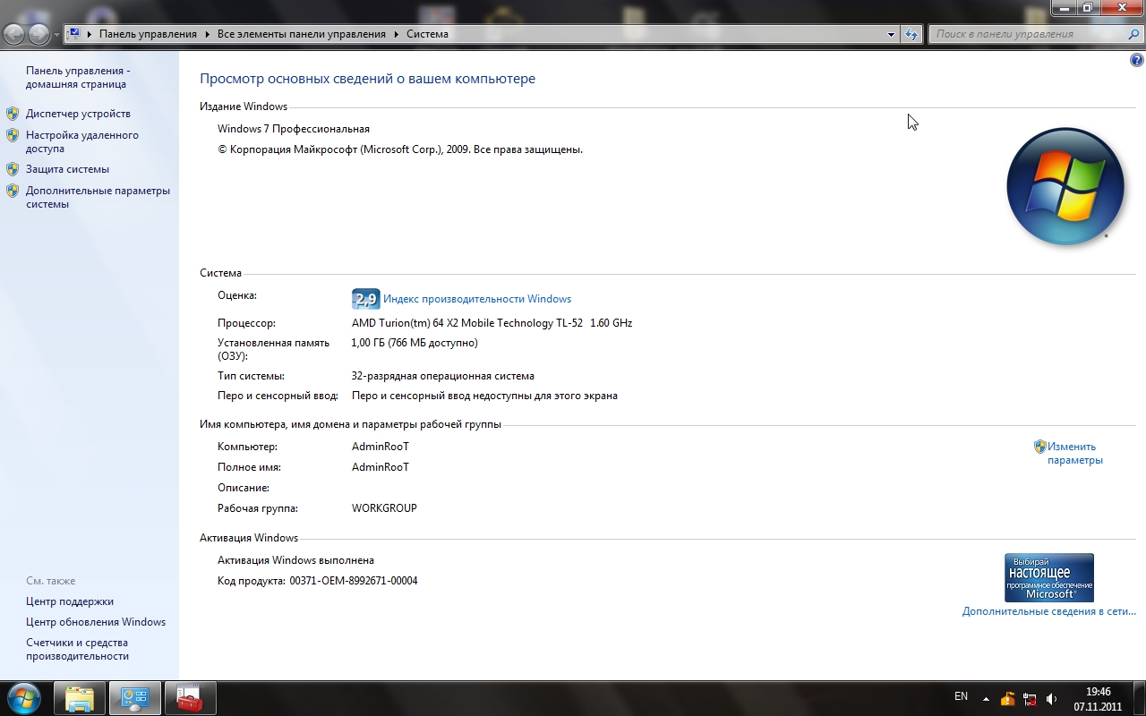Open the red toolbox taskbar icon

click(x=191, y=698)
